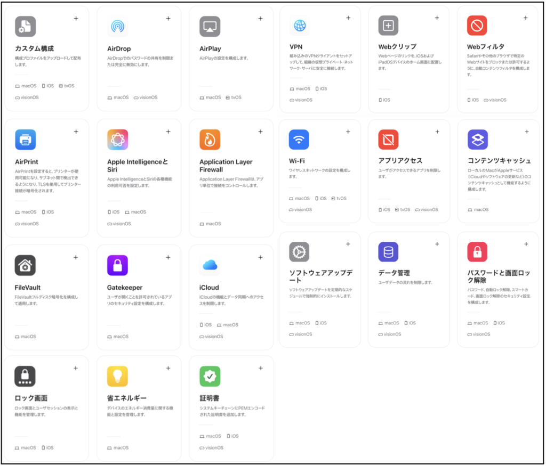The width and height of the screenshot is (546, 466).
Task: Add the Webクリップ configuration with plus
Action: point(437,18)
